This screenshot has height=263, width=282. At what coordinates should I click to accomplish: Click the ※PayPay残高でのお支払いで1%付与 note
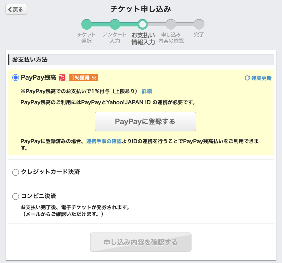point(79,91)
